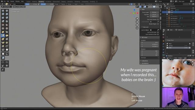Open the Dyntopo dropdown

(x=144, y=4)
